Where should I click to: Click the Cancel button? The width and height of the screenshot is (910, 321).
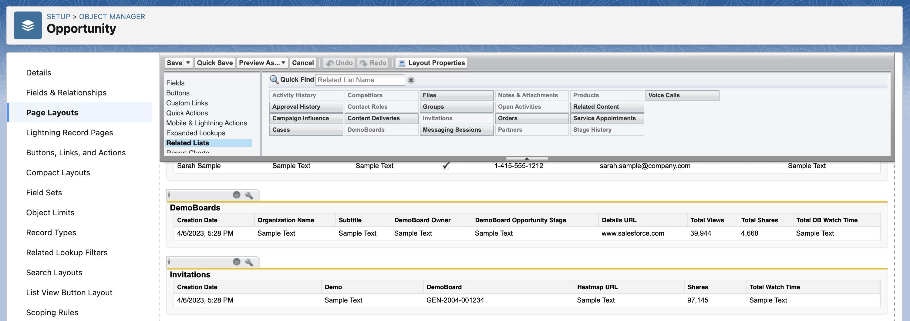(x=303, y=63)
